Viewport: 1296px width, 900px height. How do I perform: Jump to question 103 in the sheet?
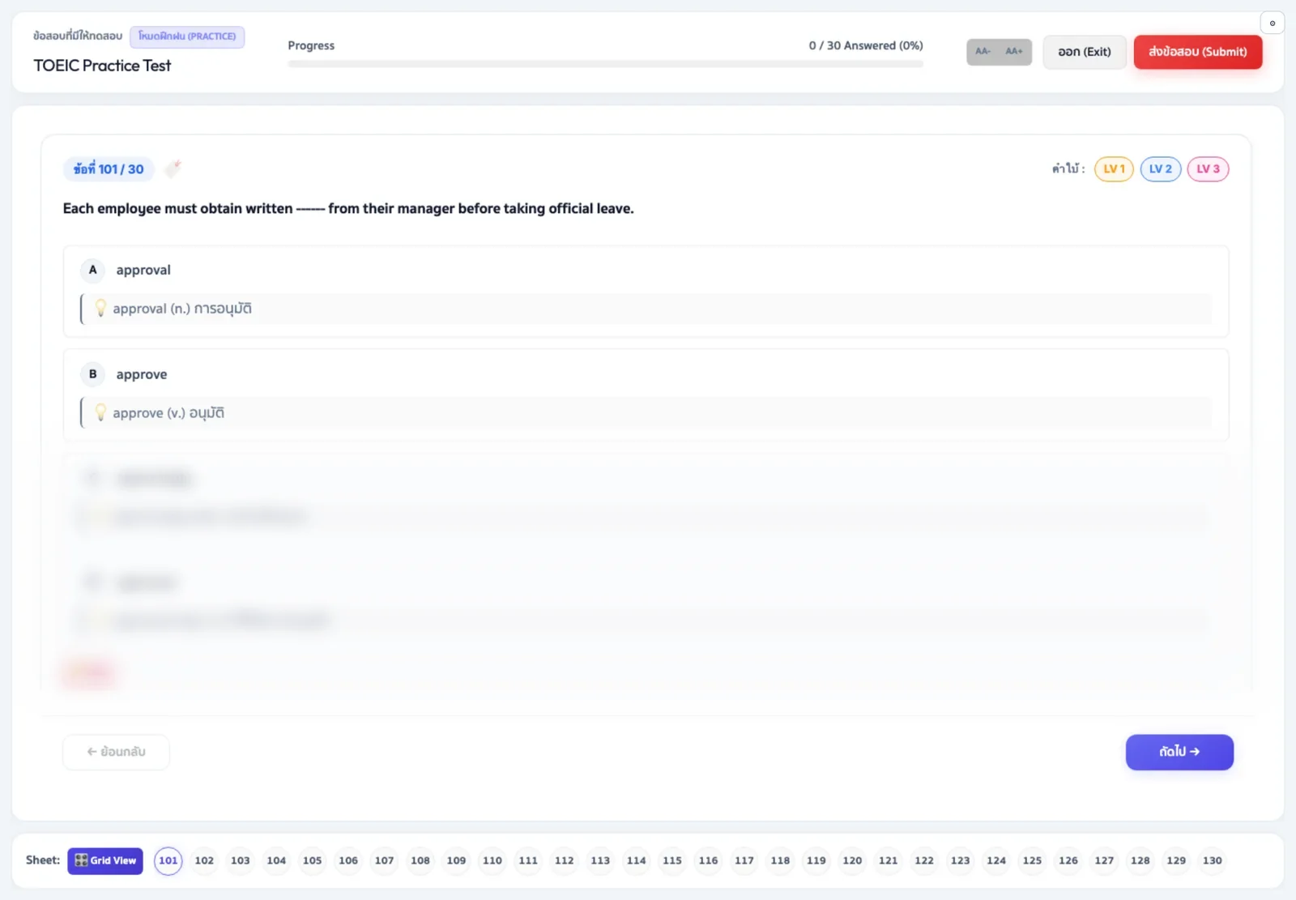[241, 860]
